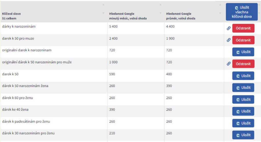Save keyword dárek k 30 narozeninám pro ženu
Image resolution: width=261 pixels, height=142 pixels.
click(x=243, y=135)
